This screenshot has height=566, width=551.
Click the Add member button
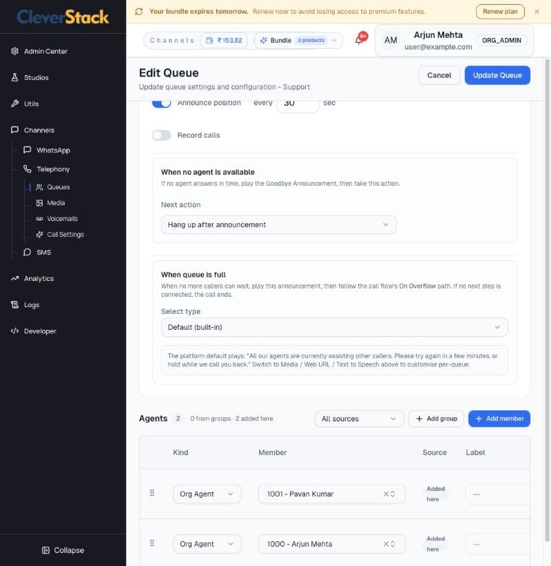coord(499,419)
